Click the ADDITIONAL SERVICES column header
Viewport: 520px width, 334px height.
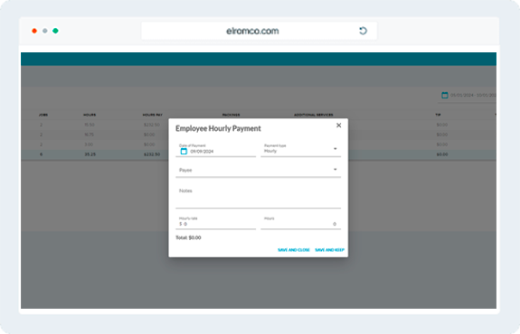tap(314, 115)
